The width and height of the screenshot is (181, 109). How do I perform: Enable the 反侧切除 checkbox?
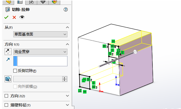click(15, 71)
